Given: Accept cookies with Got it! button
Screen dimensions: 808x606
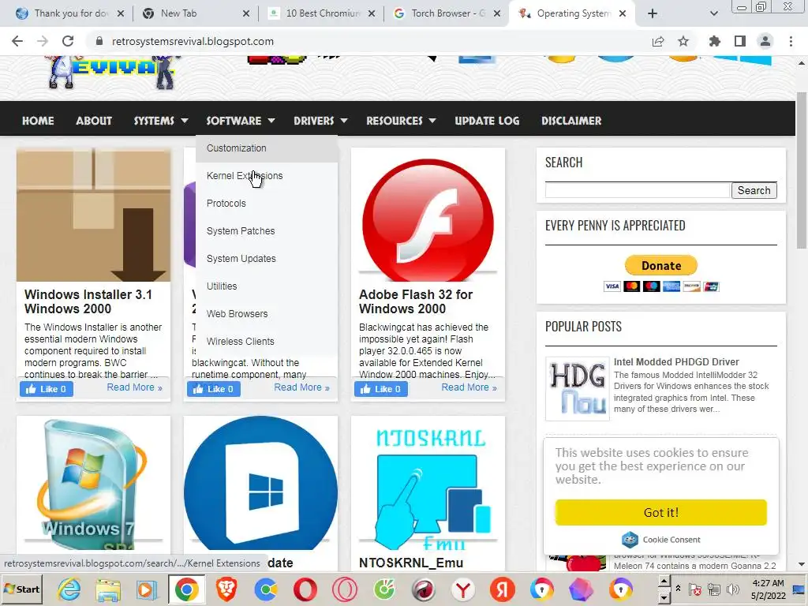Looking at the screenshot, I should point(661,512).
